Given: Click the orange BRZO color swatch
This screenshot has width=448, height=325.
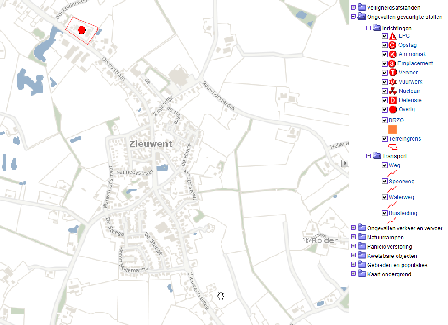Looking at the screenshot, I should (392, 130).
